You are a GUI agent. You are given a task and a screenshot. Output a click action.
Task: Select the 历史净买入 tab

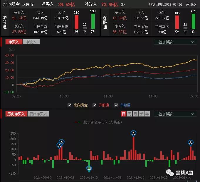[16, 114]
